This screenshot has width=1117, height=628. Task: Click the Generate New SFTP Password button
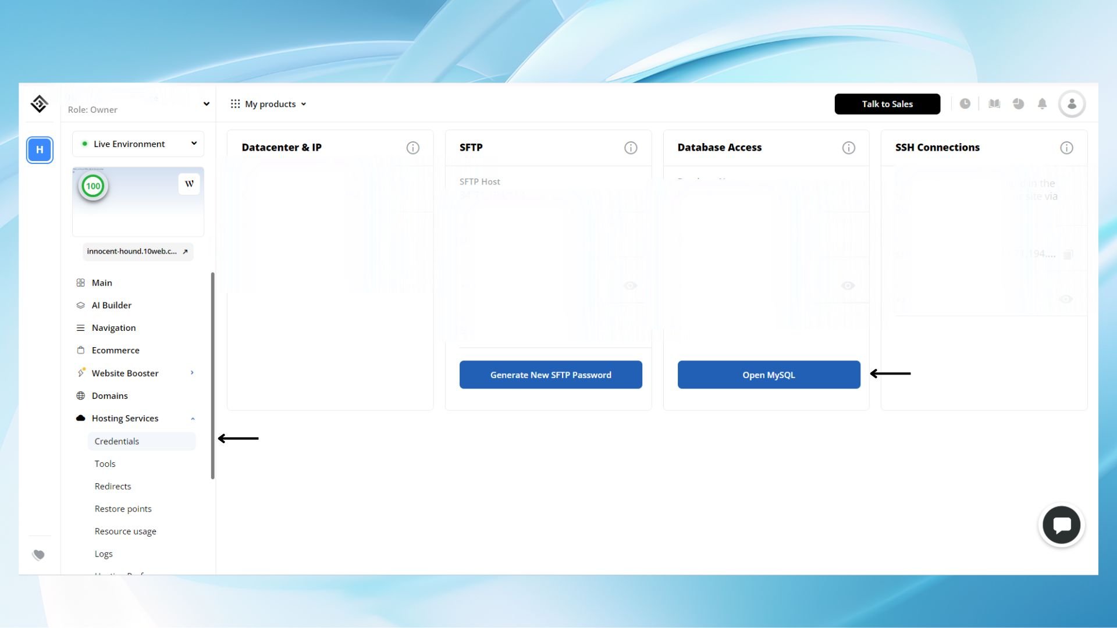pyautogui.click(x=550, y=375)
